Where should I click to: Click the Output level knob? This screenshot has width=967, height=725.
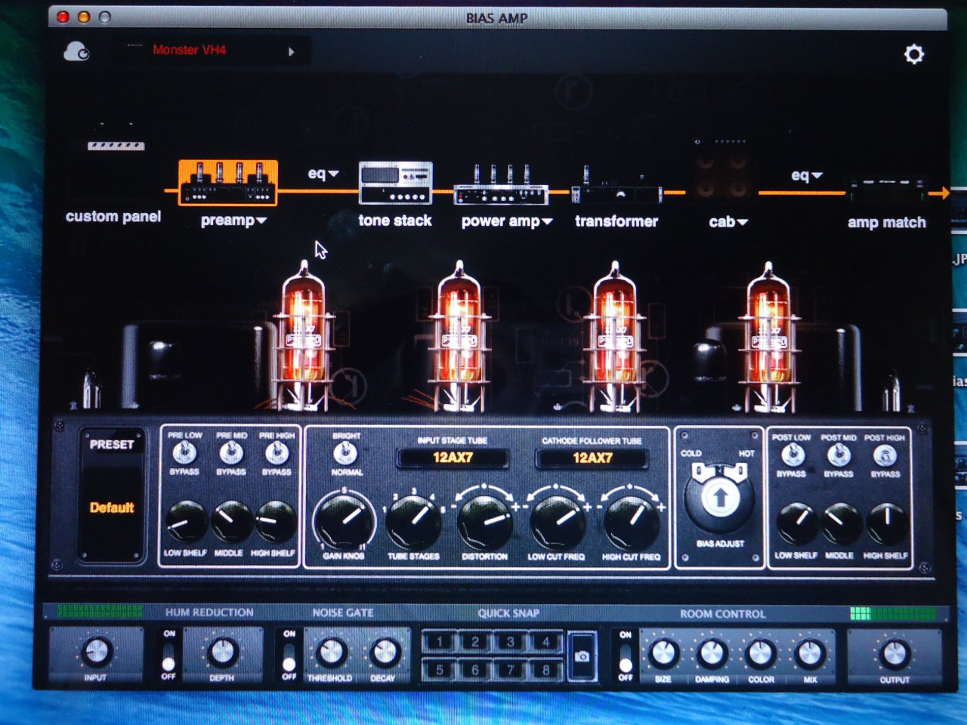point(894,653)
